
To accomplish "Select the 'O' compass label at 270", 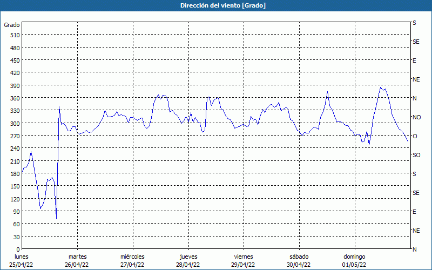I will click(x=415, y=136).
